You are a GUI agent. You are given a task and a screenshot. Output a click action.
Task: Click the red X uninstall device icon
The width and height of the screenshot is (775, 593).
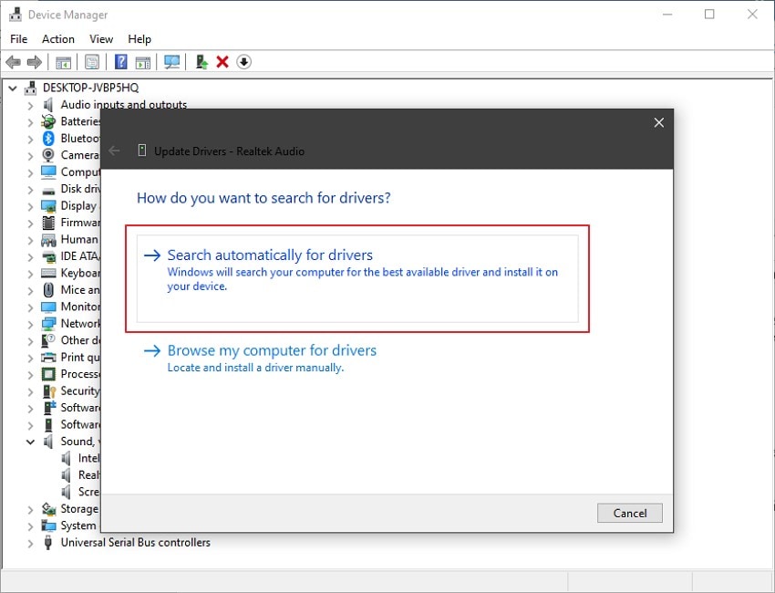[x=222, y=62]
